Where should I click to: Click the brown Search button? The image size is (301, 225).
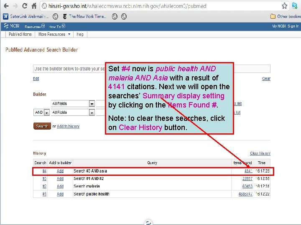point(42,126)
